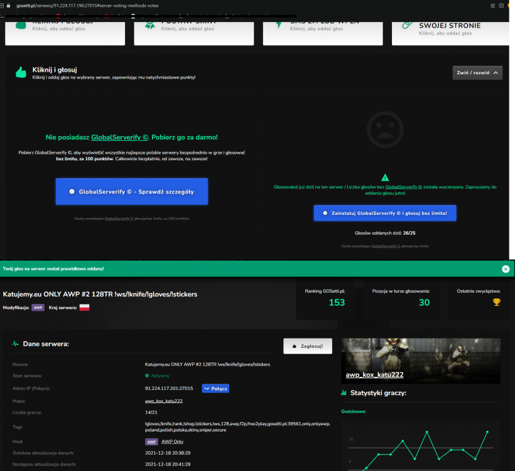Viewport: 515px width, 471px height.
Task: Open the GlobalServerify link in the green warning text
Action: coord(403,187)
